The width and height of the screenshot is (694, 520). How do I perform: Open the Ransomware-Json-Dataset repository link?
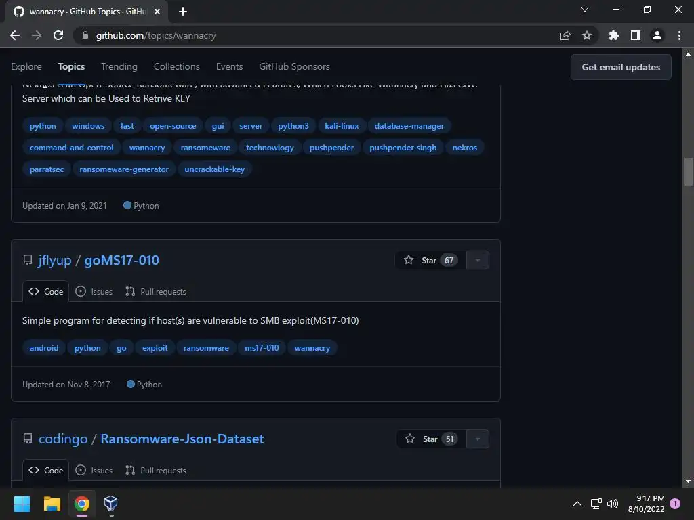coord(182,439)
